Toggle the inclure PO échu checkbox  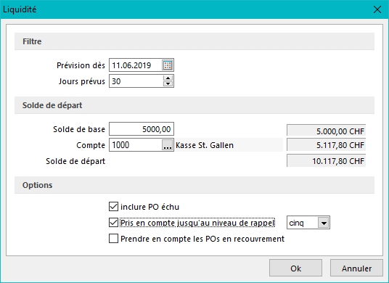coord(113,206)
